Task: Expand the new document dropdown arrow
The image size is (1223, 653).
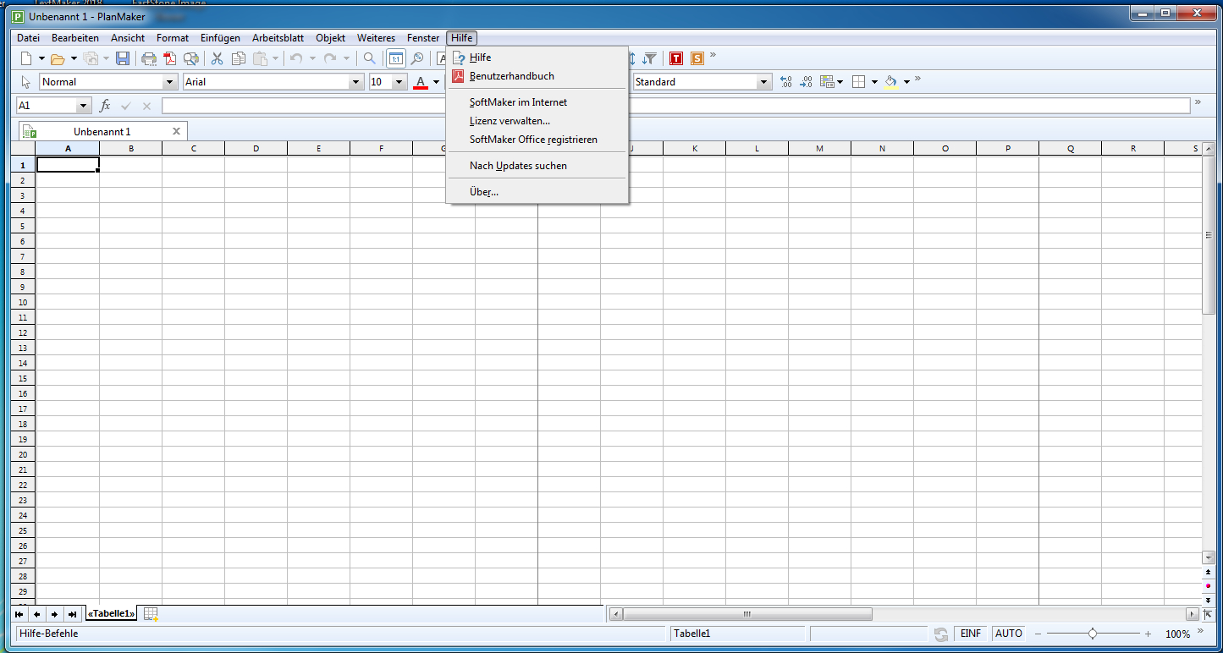Action: pyautogui.click(x=41, y=58)
